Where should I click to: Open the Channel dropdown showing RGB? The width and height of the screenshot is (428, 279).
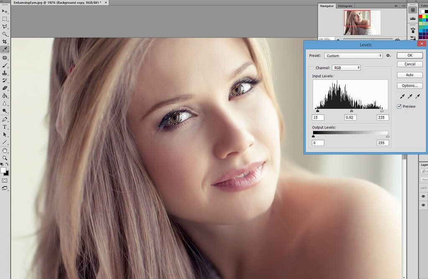coord(346,68)
